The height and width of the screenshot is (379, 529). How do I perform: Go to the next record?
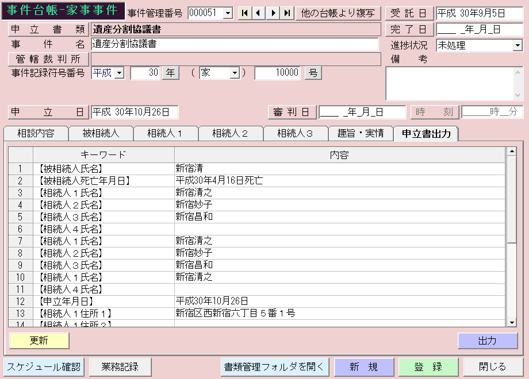273,13
